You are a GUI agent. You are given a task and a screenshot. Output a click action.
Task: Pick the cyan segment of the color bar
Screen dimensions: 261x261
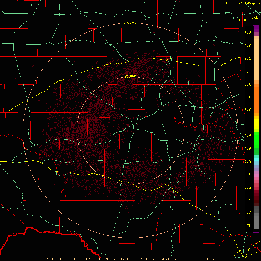coord(256,159)
